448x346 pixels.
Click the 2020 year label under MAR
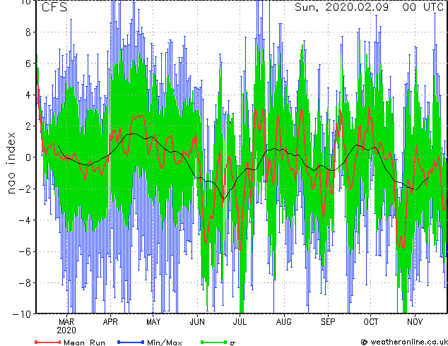(x=66, y=330)
